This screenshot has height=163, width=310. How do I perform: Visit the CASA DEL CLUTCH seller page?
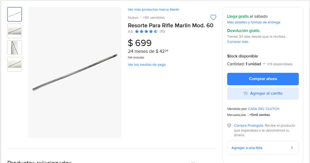(x=263, y=109)
